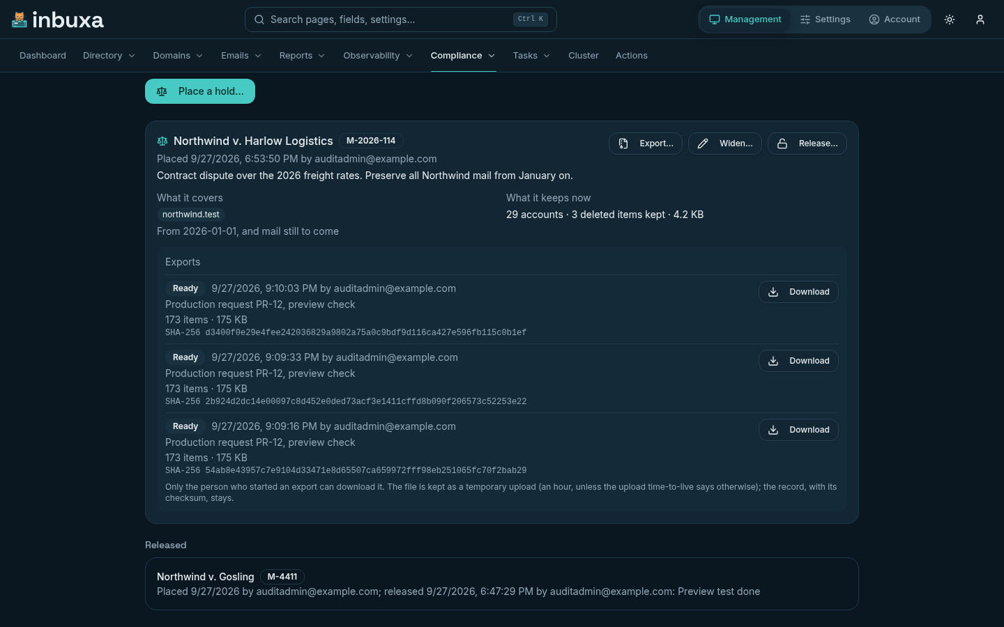Click the search magnifier icon
The image size is (1004, 627).
point(259,20)
